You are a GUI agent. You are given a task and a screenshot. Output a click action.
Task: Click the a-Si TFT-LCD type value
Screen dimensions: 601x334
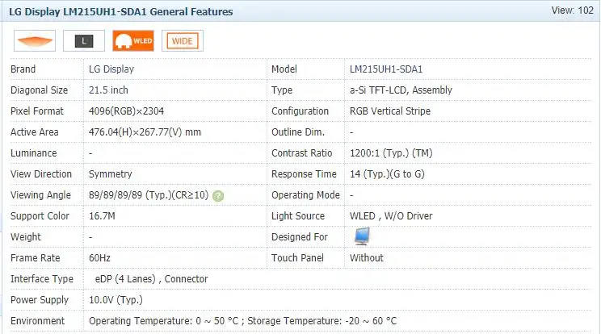tap(401, 90)
